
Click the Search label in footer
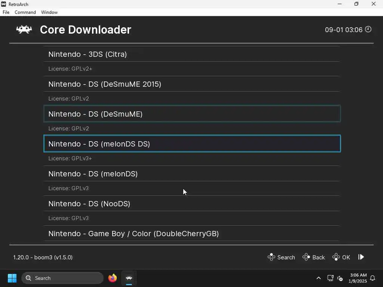(286, 257)
